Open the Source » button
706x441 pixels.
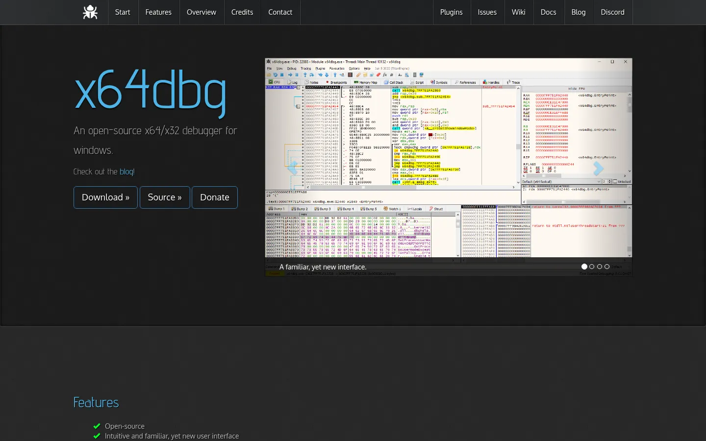pos(165,197)
